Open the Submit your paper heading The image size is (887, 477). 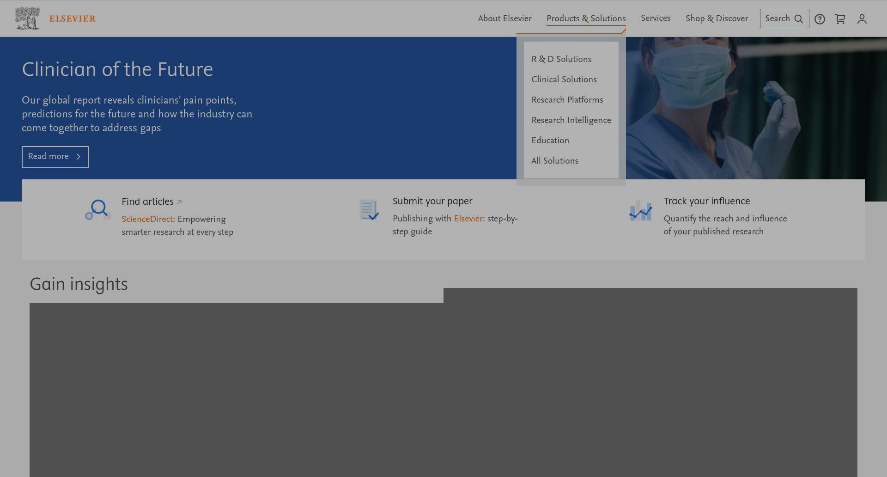[432, 201]
